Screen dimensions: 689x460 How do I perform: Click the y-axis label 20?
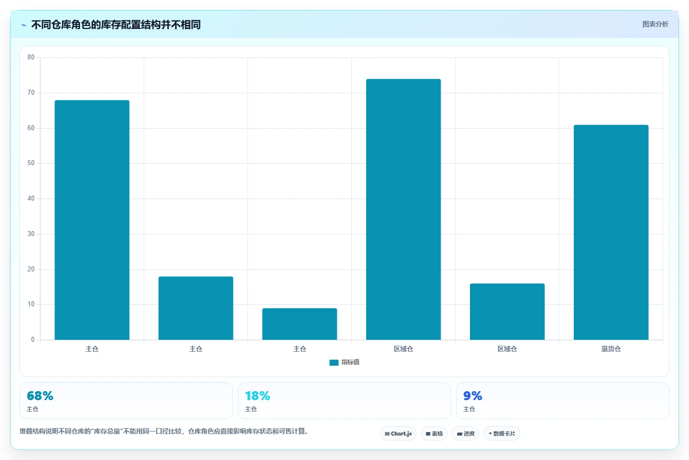pos(31,269)
